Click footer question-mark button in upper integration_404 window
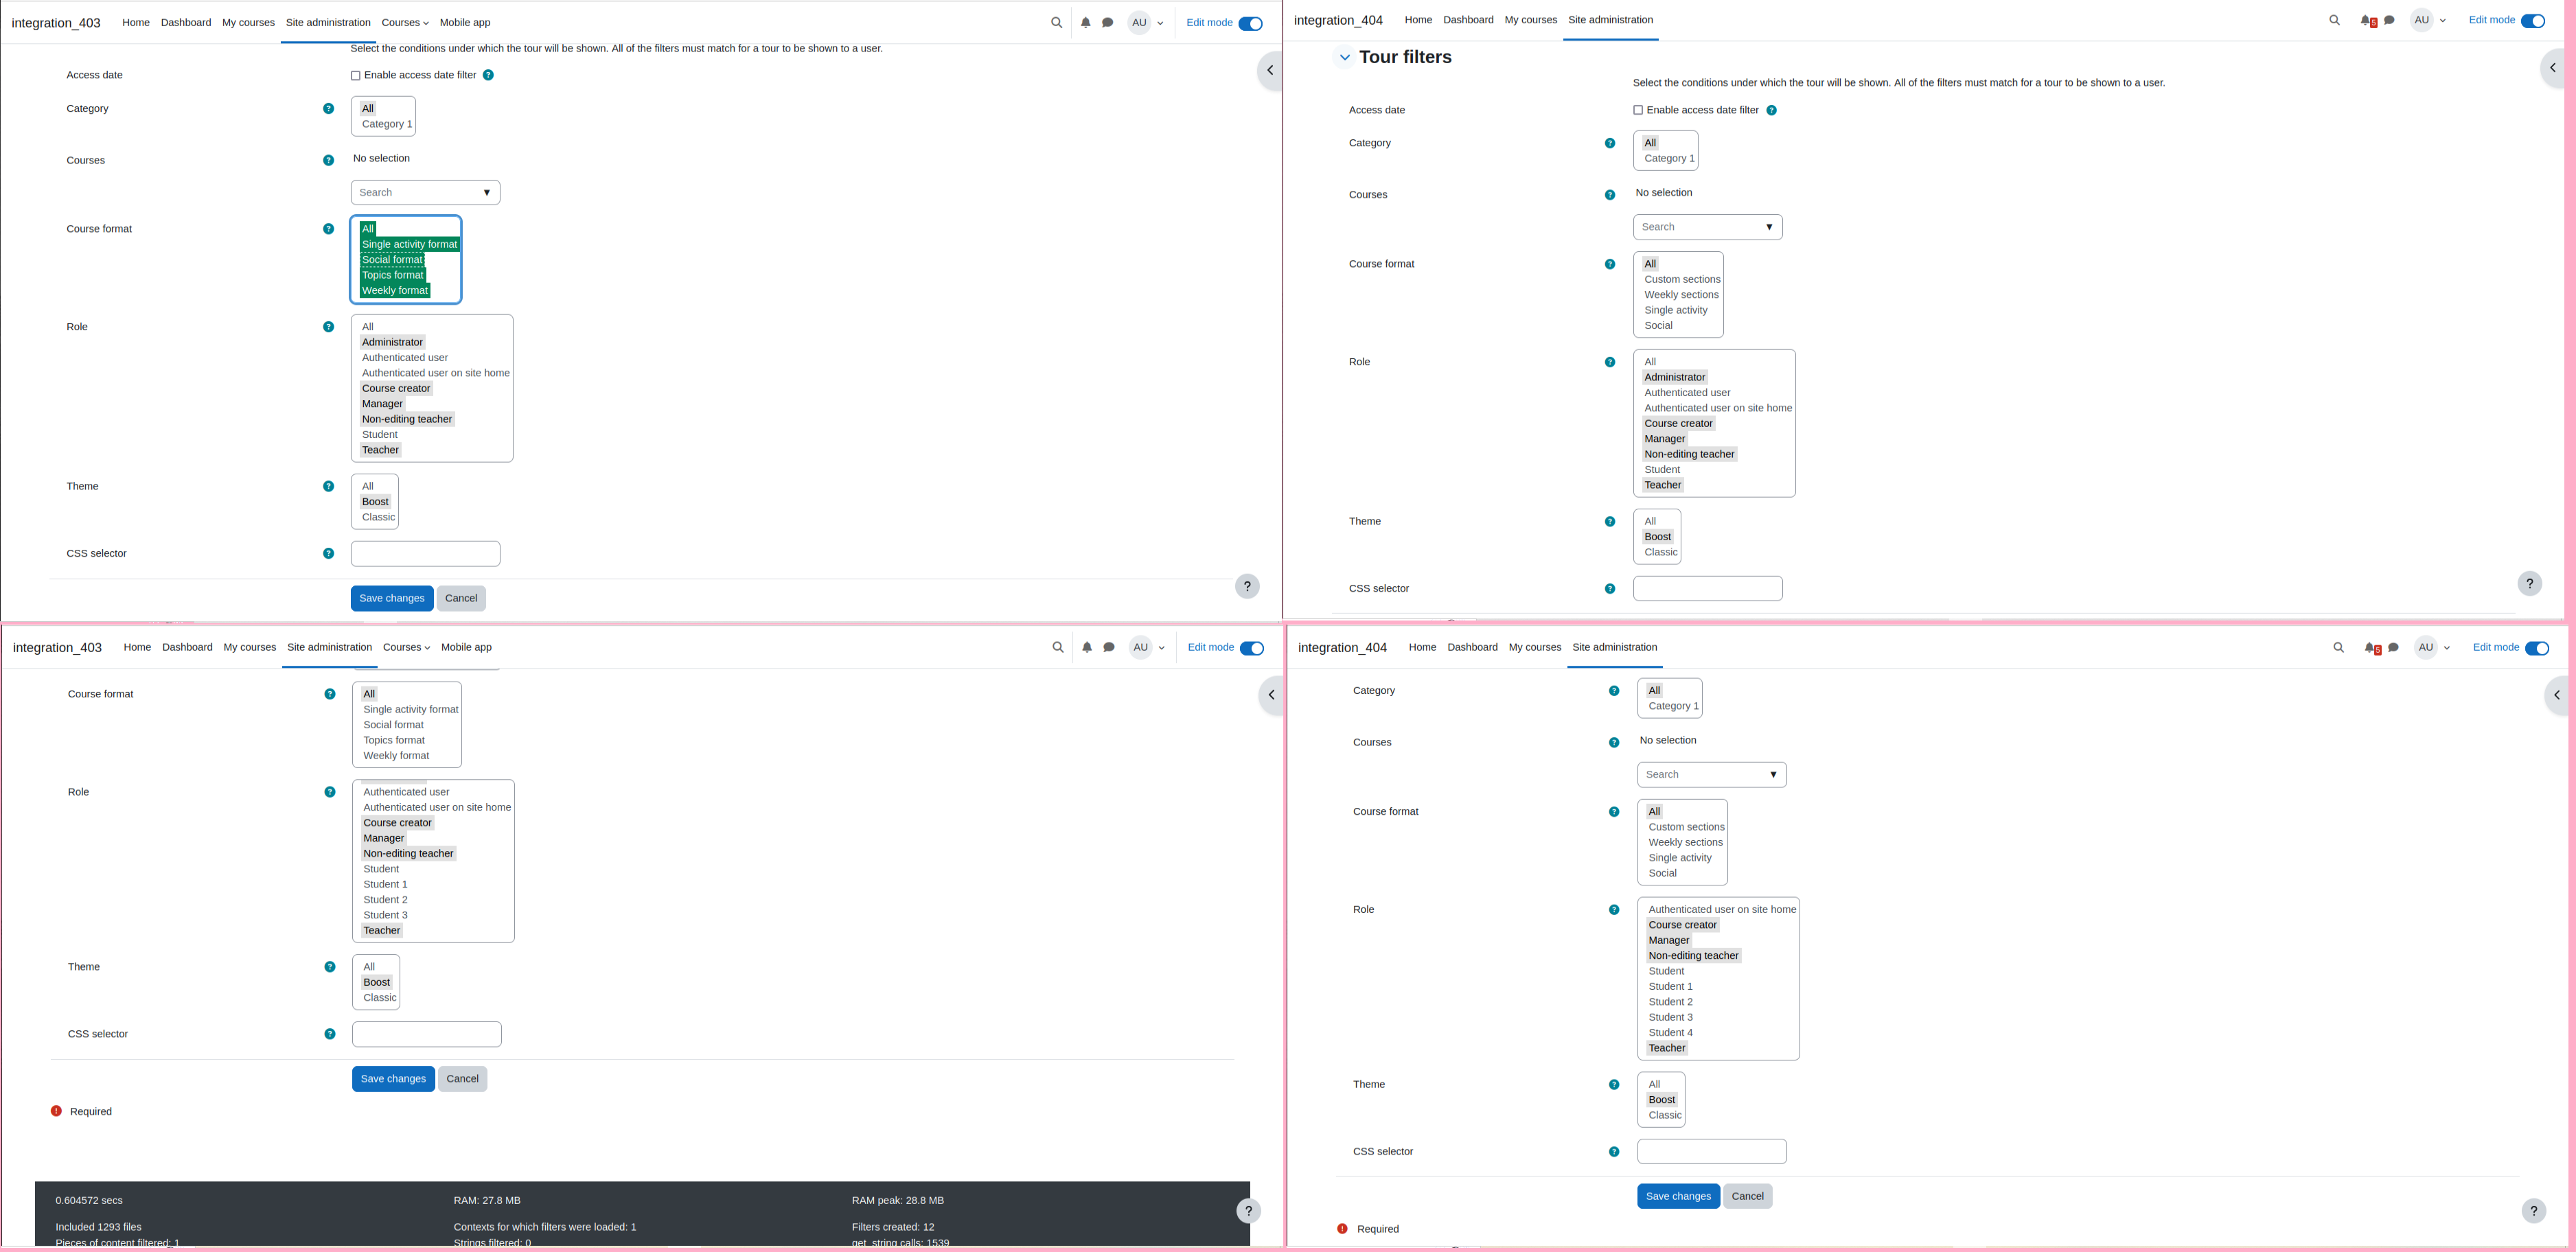This screenshot has width=2576, height=1252. pyautogui.click(x=2530, y=583)
